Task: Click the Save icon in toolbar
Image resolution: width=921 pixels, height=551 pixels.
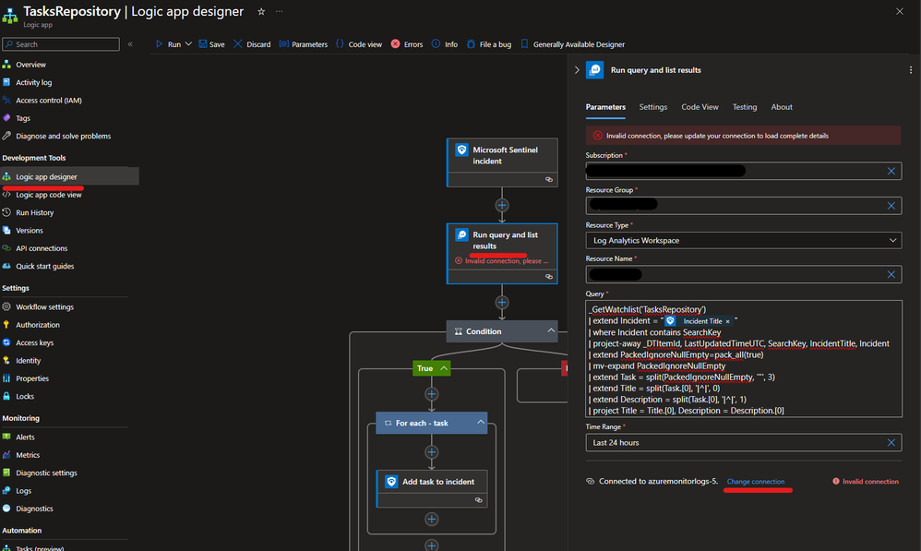Action: tap(203, 44)
